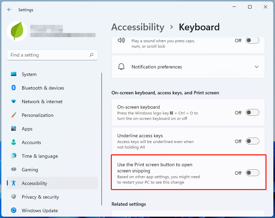The height and width of the screenshot is (218, 275).
Task: Click the notification bell icon
Action: tap(121, 67)
